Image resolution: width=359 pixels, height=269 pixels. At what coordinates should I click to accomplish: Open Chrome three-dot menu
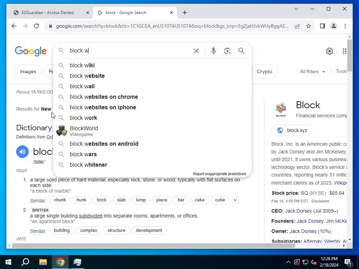pyautogui.click(x=345, y=26)
